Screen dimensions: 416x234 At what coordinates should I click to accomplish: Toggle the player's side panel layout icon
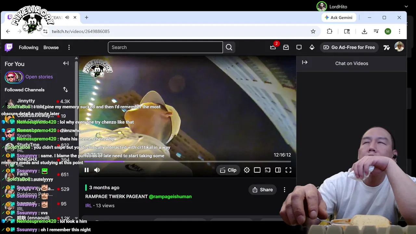pyautogui.click(x=278, y=170)
